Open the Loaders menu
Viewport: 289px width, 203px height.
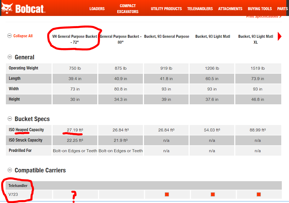(97, 9)
